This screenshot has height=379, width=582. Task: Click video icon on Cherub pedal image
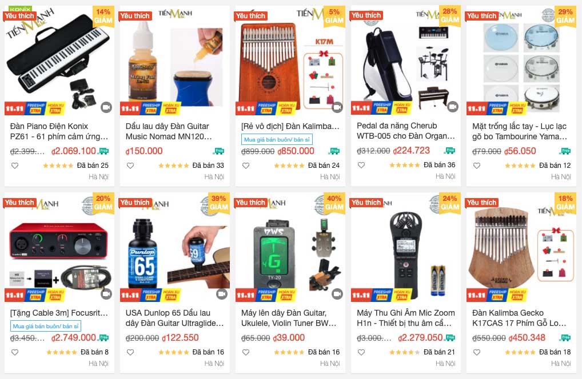[453, 107]
